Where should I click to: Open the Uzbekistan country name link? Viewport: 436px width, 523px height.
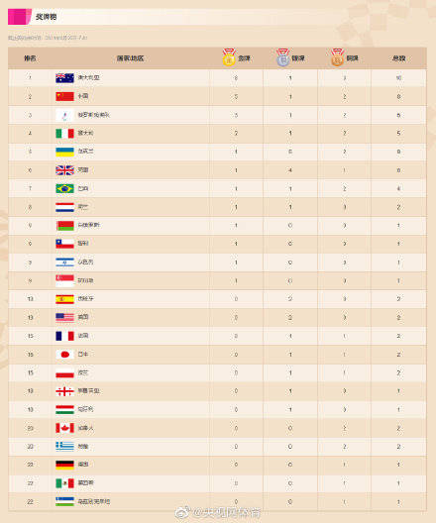[x=94, y=501]
